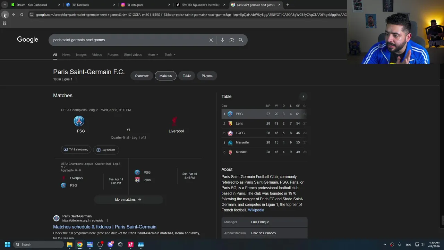The height and width of the screenshot is (250, 444).
Task: Click the TV & streaming button
Action: (76, 150)
